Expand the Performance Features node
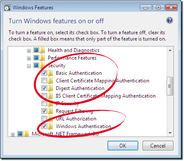 coord(29,58)
